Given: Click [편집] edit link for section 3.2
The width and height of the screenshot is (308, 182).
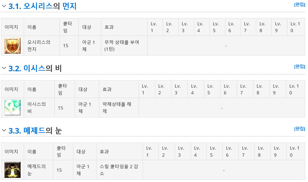Looking at the screenshot, I should [300, 66].
